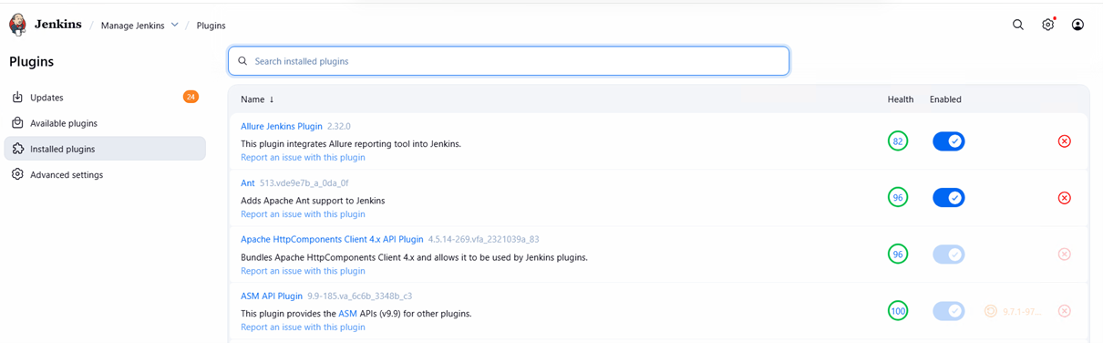The image size is (1103, 343).
Task: Open Available plugins in sidebar
Action: point(105,123)
